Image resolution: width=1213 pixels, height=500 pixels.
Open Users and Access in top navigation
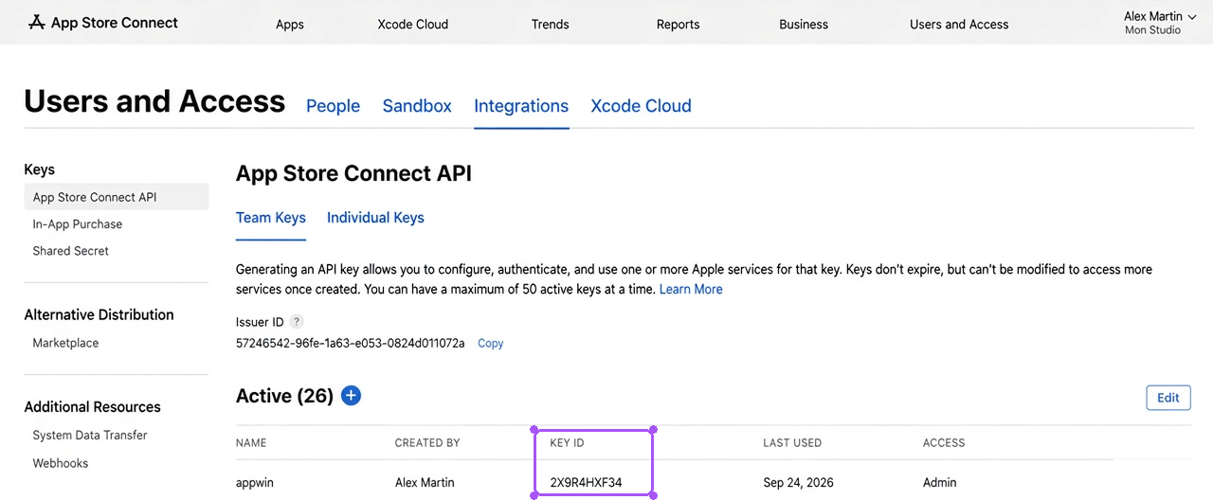959,25
